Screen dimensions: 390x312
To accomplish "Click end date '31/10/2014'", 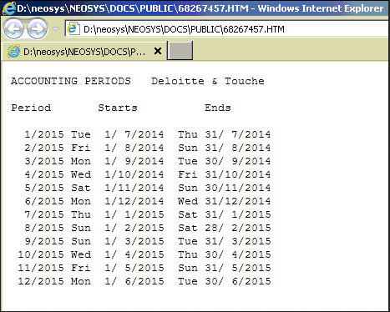I will point(238,174).
